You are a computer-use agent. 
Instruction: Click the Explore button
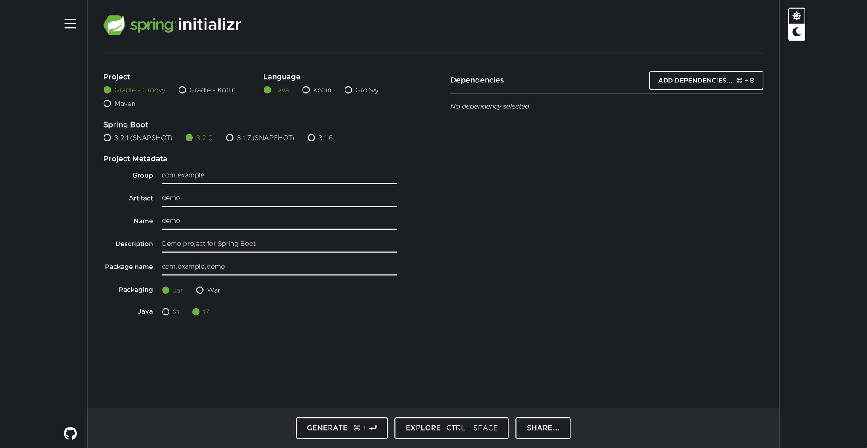point(451,428)
